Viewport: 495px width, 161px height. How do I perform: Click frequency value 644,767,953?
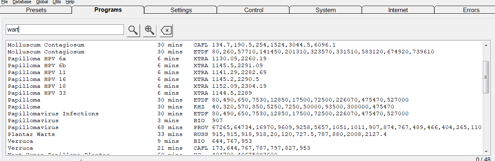[x=232, y=141]
